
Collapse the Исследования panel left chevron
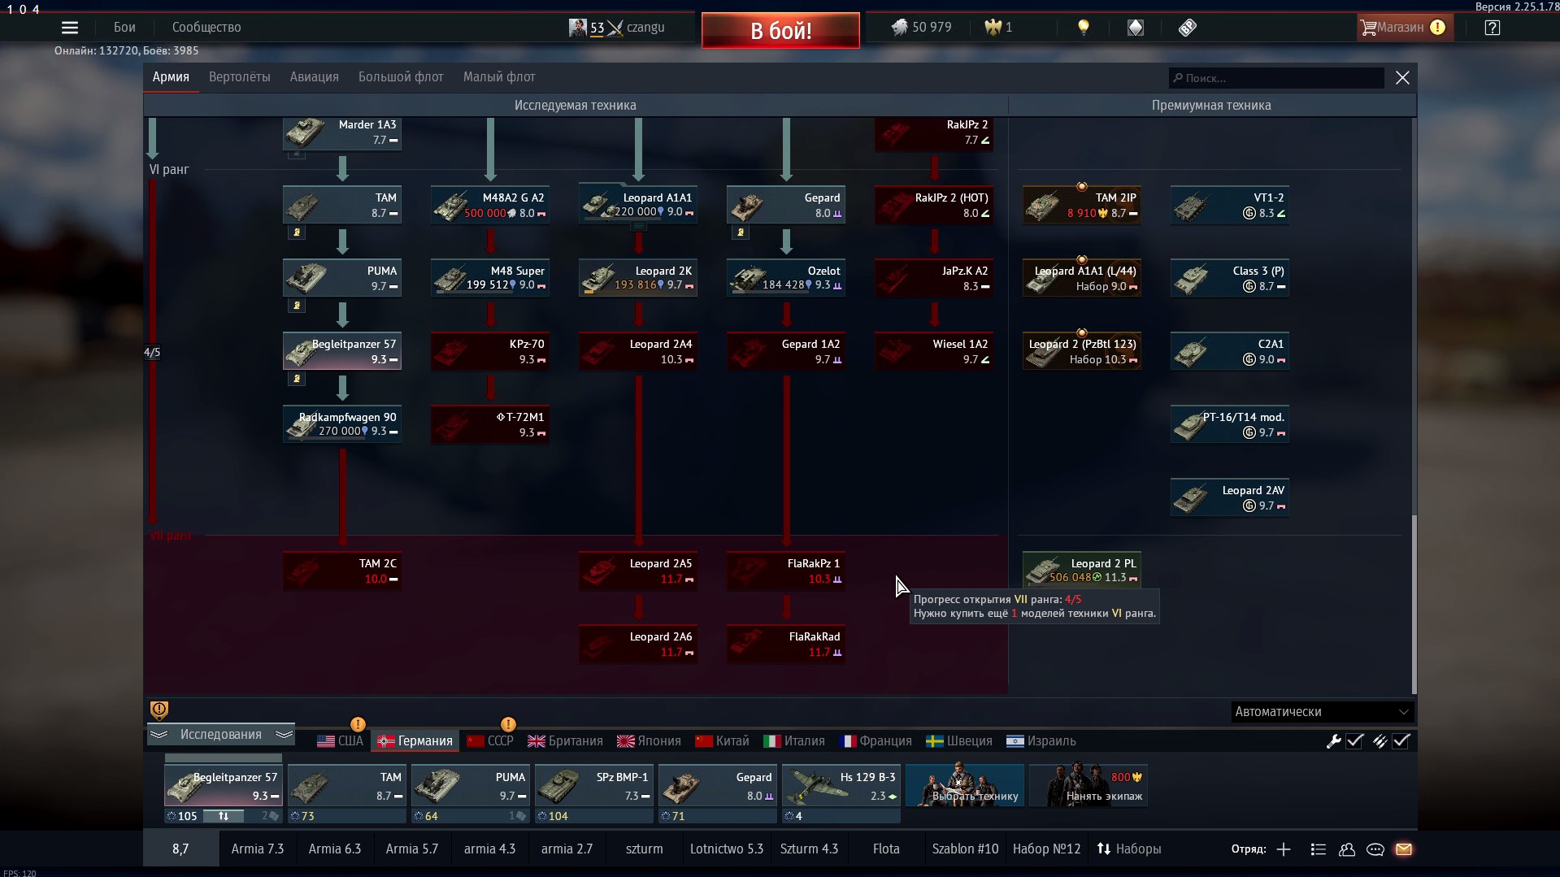159,735
